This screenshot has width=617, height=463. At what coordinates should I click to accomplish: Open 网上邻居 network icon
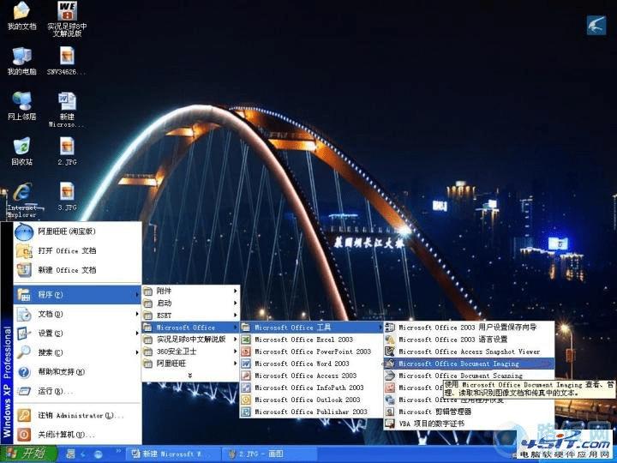21,101
